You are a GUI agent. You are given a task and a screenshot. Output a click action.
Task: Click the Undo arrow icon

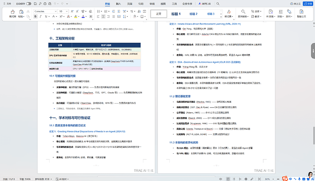click(55, 4)
